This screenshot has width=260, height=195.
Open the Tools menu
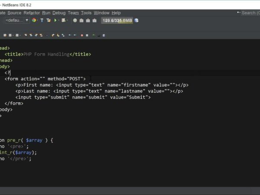(86, 13)
